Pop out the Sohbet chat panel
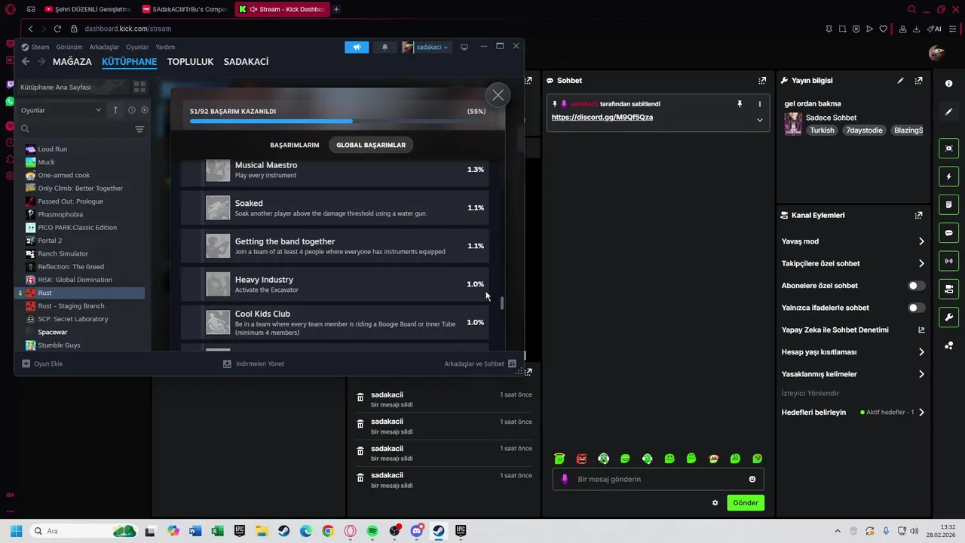 point(762,81)
